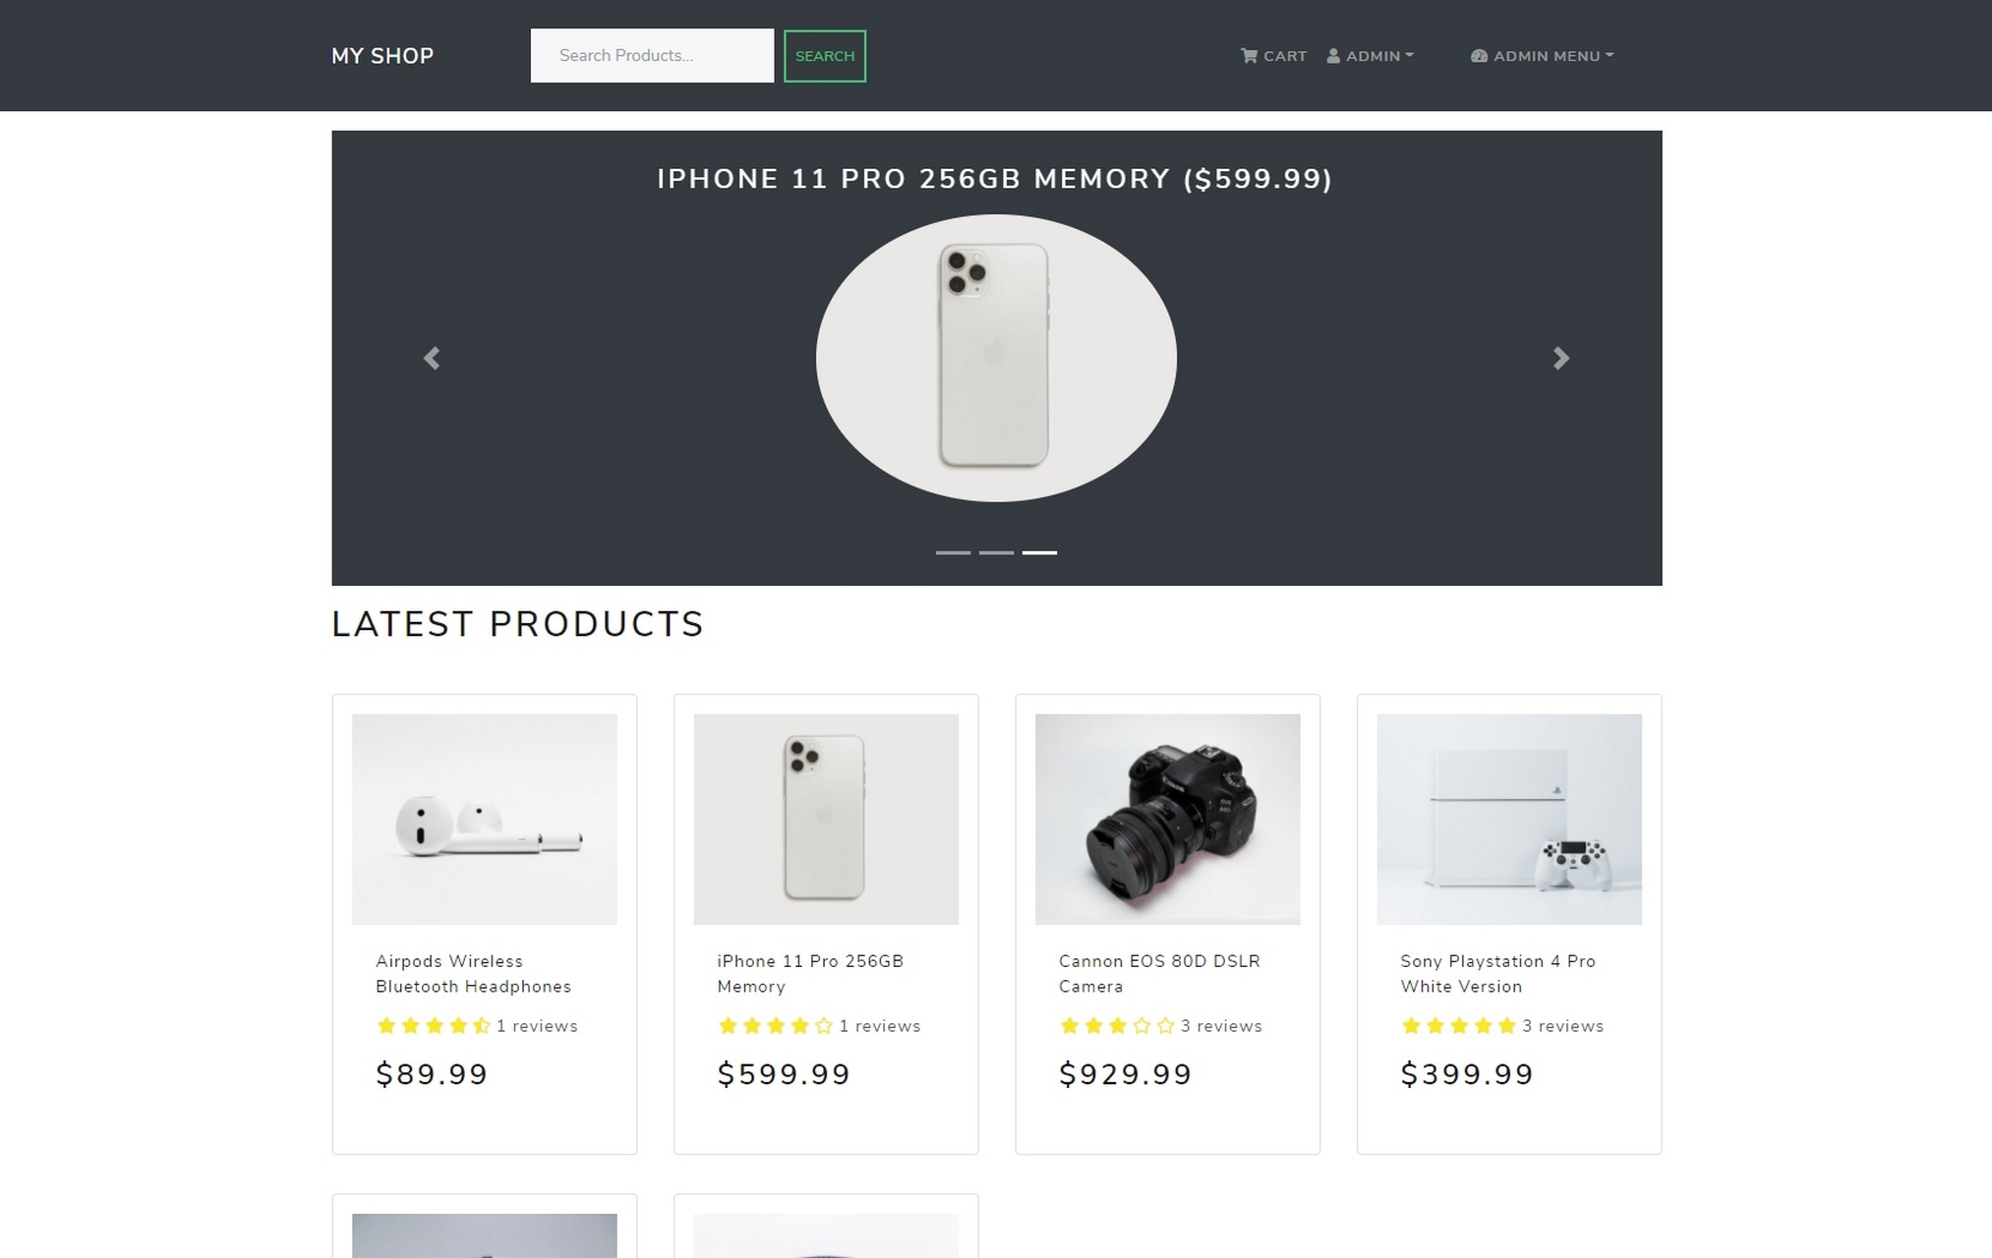Click the Airpods star rating
Image resolution: width=1992 pixels, height=1258 pixels.
433,1026
